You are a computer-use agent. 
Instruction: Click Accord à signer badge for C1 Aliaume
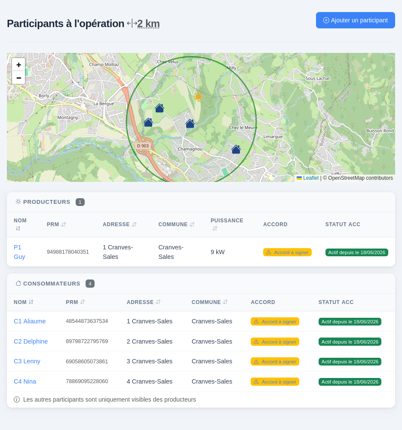point(275,321)
